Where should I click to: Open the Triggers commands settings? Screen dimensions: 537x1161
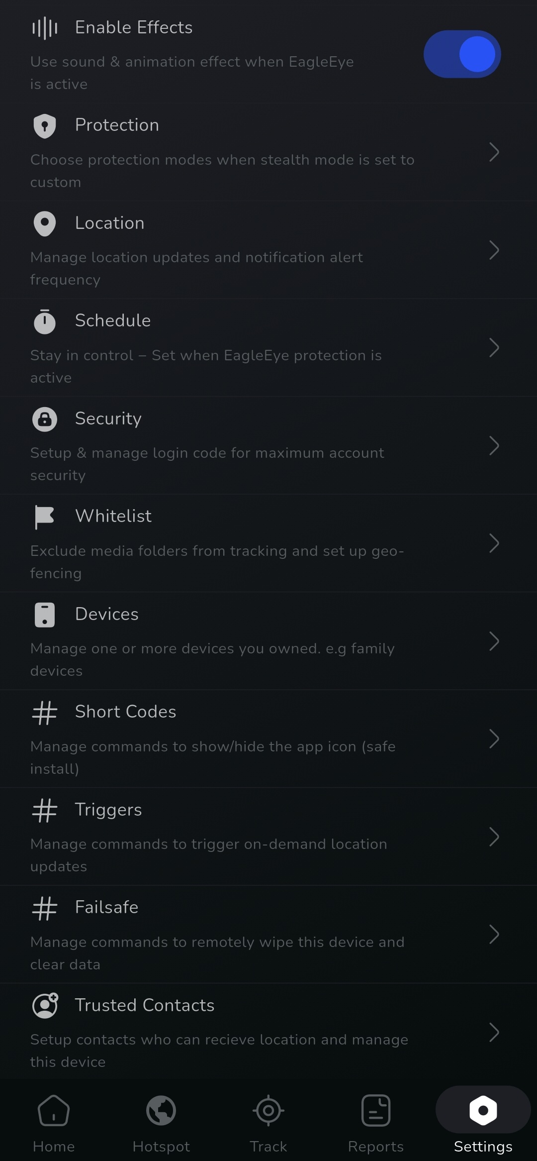pos(108,810)
